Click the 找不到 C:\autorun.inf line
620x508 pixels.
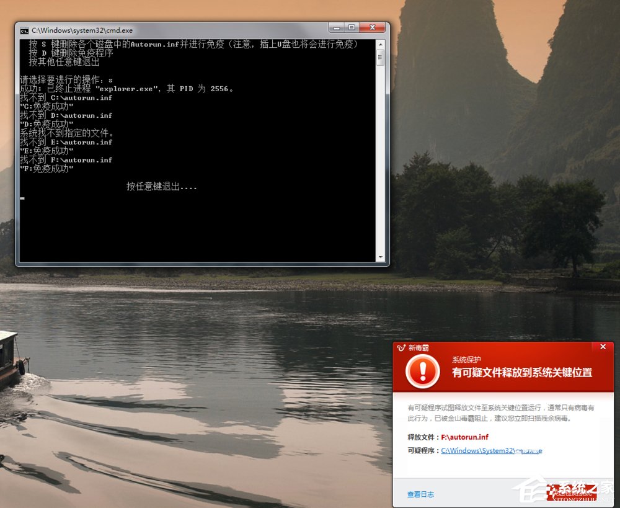point(66,97)
